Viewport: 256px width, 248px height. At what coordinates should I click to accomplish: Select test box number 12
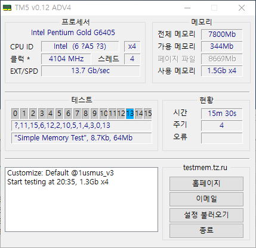click(121, 114)
